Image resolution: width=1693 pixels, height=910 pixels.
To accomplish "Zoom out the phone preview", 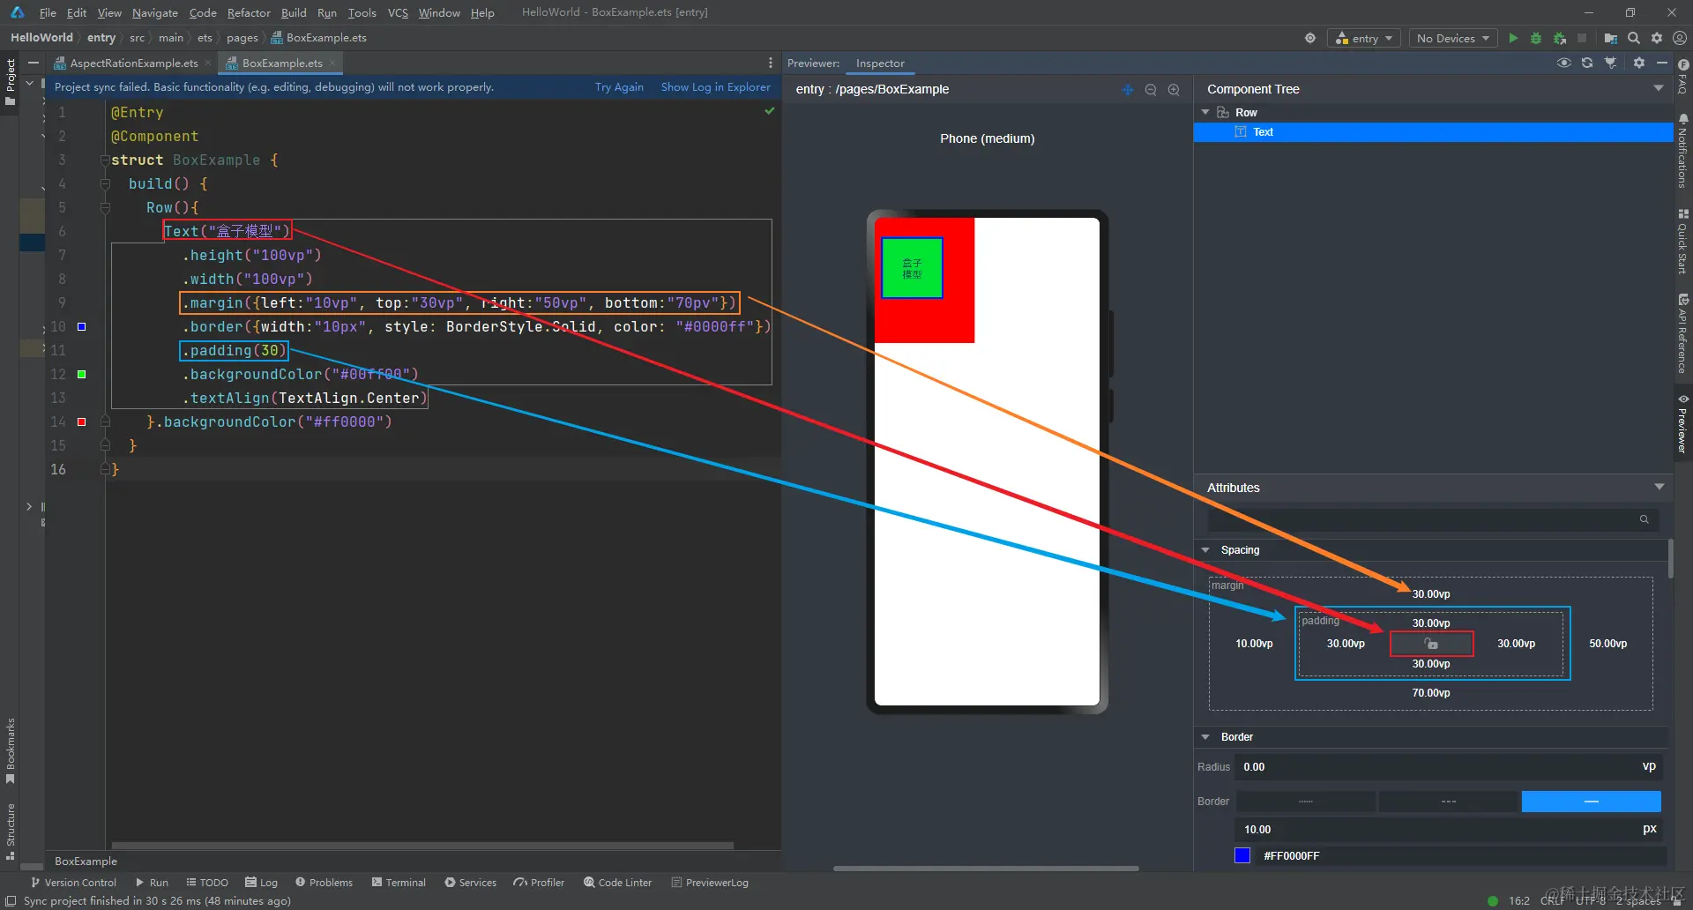I will (1151, 89).
